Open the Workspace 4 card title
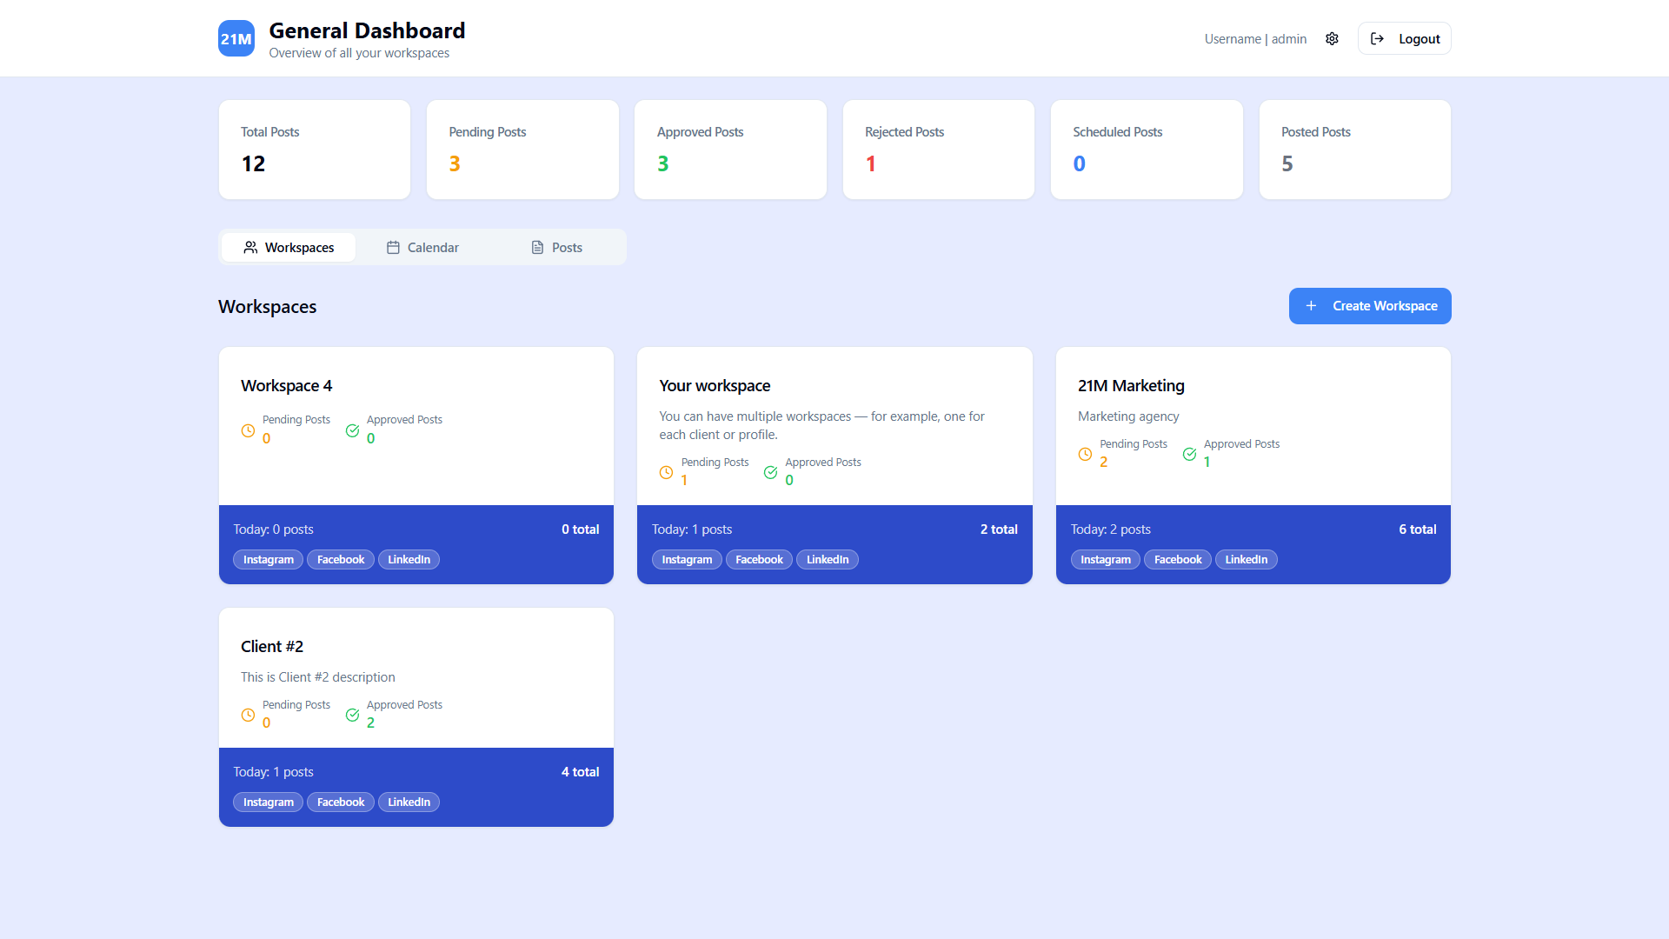Viewport: 1669px width, 939px height. [x=286, y=385]
